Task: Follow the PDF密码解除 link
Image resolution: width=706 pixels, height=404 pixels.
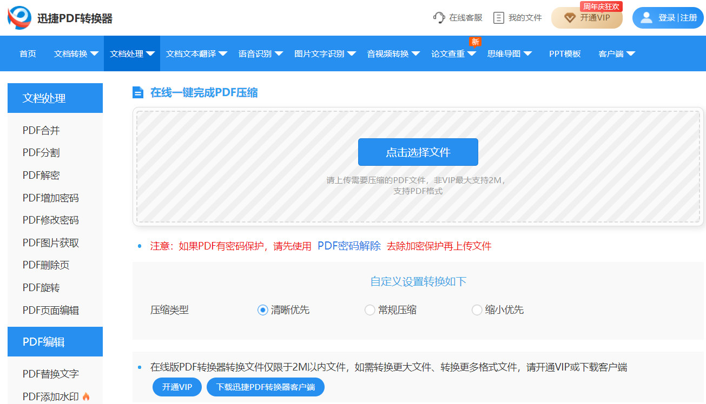Action: point(349,246)
